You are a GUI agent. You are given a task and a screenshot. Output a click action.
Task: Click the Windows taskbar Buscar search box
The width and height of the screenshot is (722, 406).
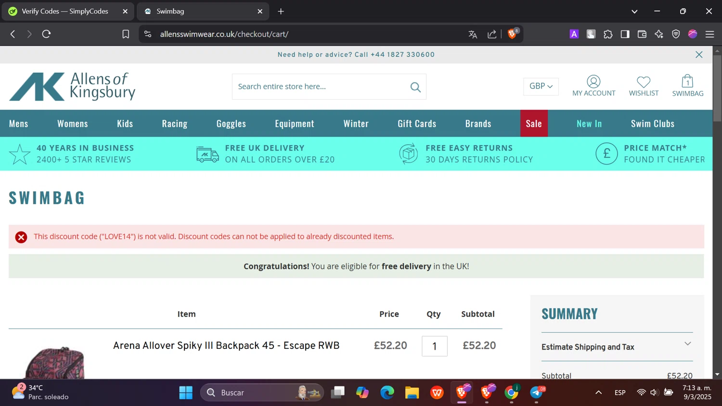coord(262,393)
